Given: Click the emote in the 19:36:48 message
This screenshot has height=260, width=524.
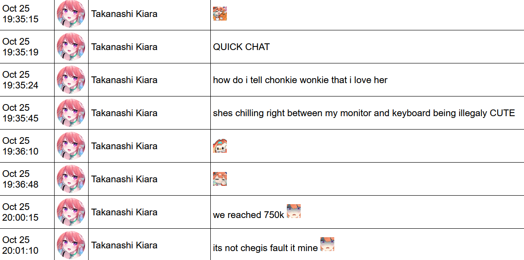Looking at the screenshot, I should click(220, 179).
